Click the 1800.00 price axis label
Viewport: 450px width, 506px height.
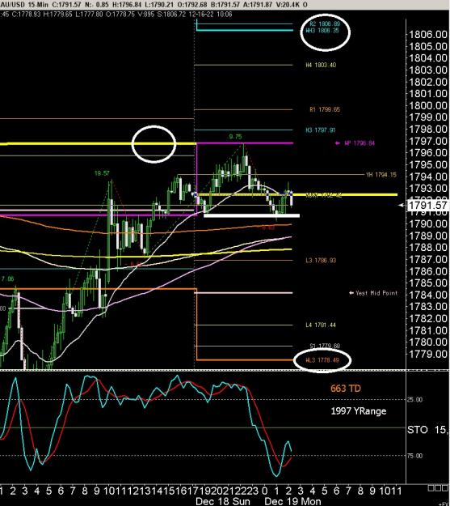(427, 105)
